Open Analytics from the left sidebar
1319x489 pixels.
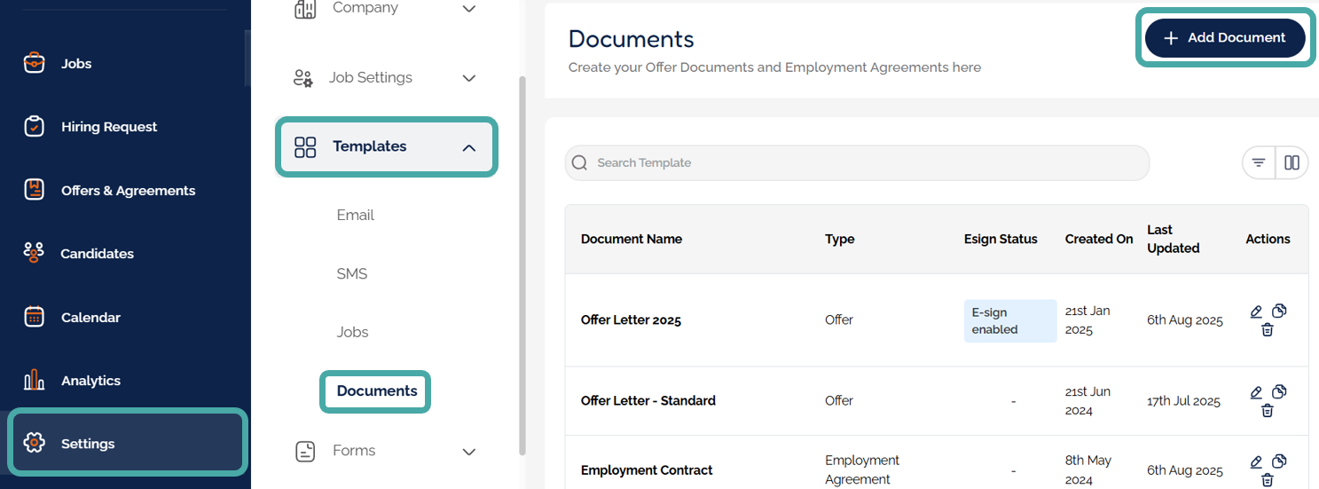click(90, 381)
